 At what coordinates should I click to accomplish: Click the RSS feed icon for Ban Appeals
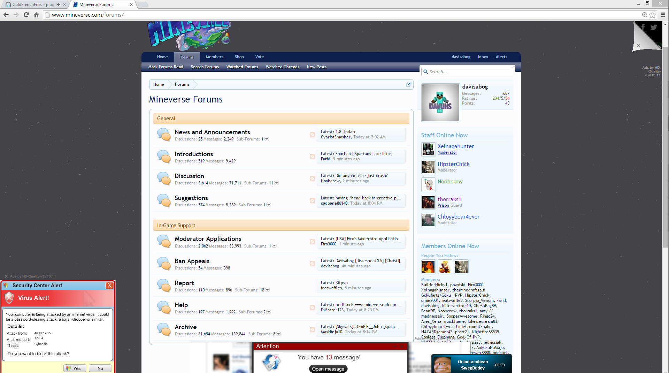pos(312,264)
